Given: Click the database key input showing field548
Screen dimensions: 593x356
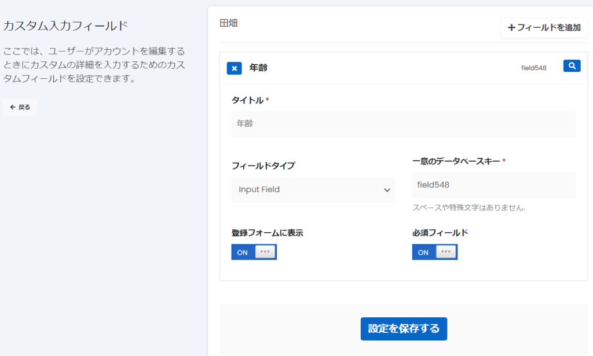Looking at the screenshot, I should tap(493, 185).
